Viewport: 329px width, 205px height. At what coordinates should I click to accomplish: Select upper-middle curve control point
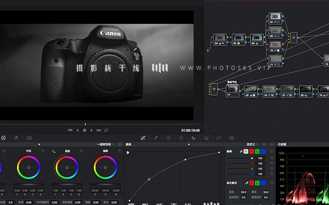pyautogui.click(x=186, y=159)
